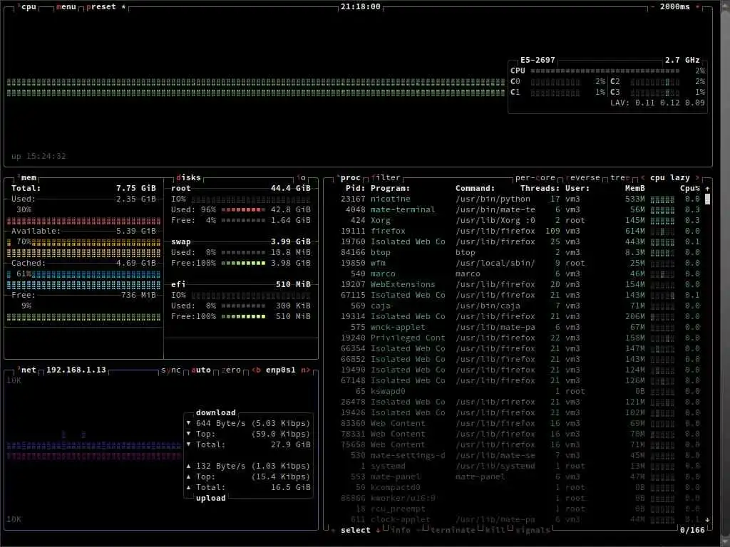The width and height of the screenshot is (730, 547).
Task: Toggle the proc box title
Action: point(349,177)
